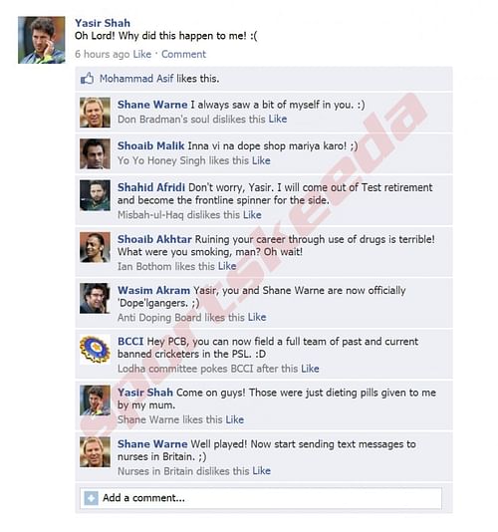The image size is (498, 532).
Task: Open the Yasir Shah name on post header
Action: pyautogui.click(x=103, y=23)
